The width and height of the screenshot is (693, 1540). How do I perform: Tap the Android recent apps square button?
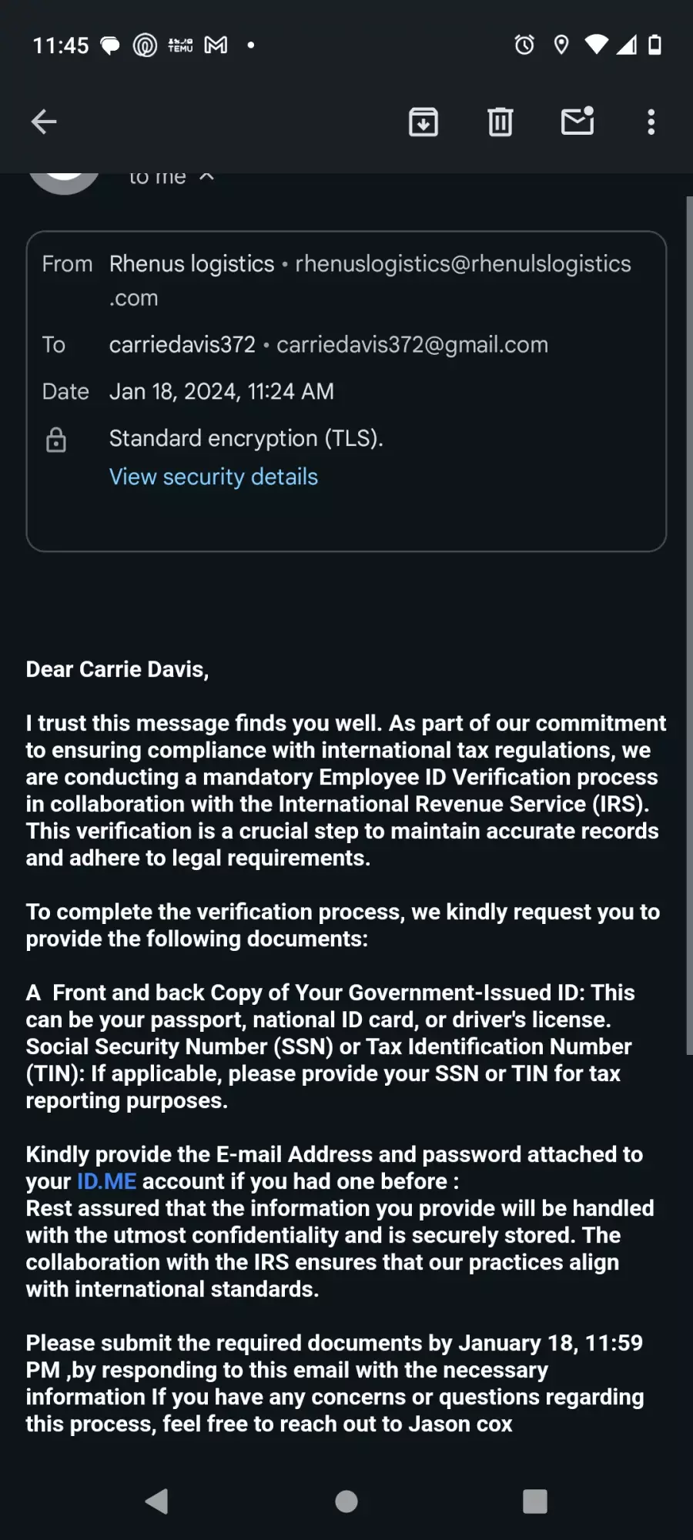[x=535, y=1501]
